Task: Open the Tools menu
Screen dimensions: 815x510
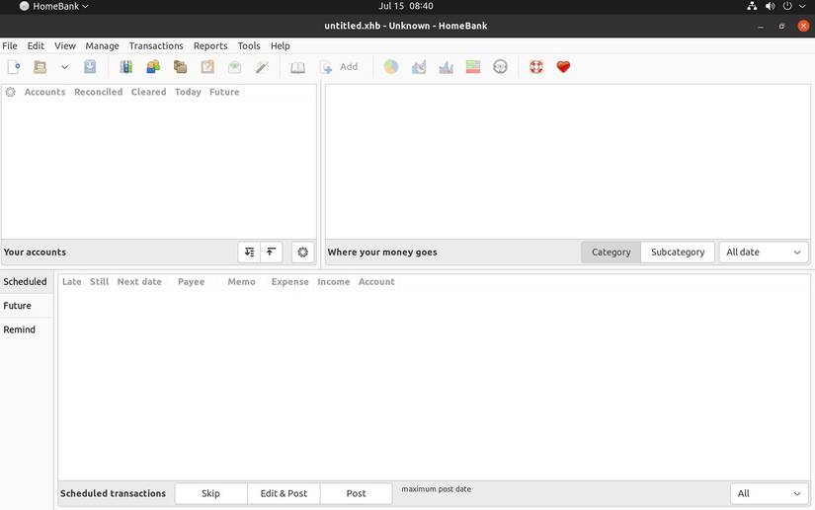Action: (x=249, y=45)
